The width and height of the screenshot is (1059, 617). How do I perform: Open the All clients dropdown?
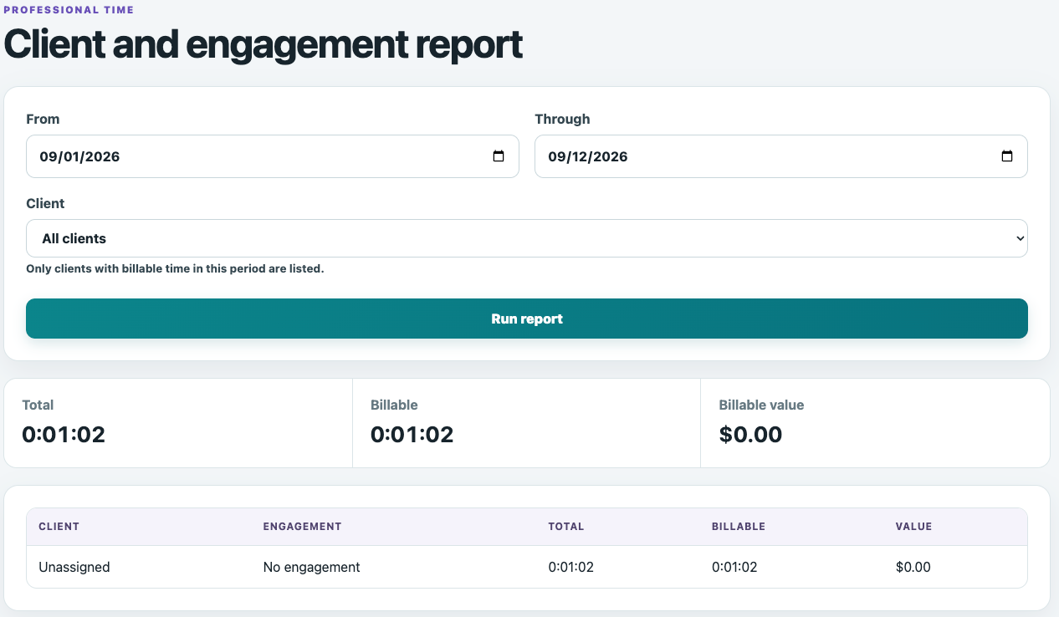coord(527,238)
